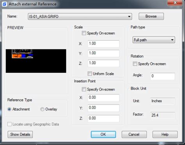185x145 pixels.
Task: Enable Specify On-screen under Insertion Point
Action: [84, 89]
